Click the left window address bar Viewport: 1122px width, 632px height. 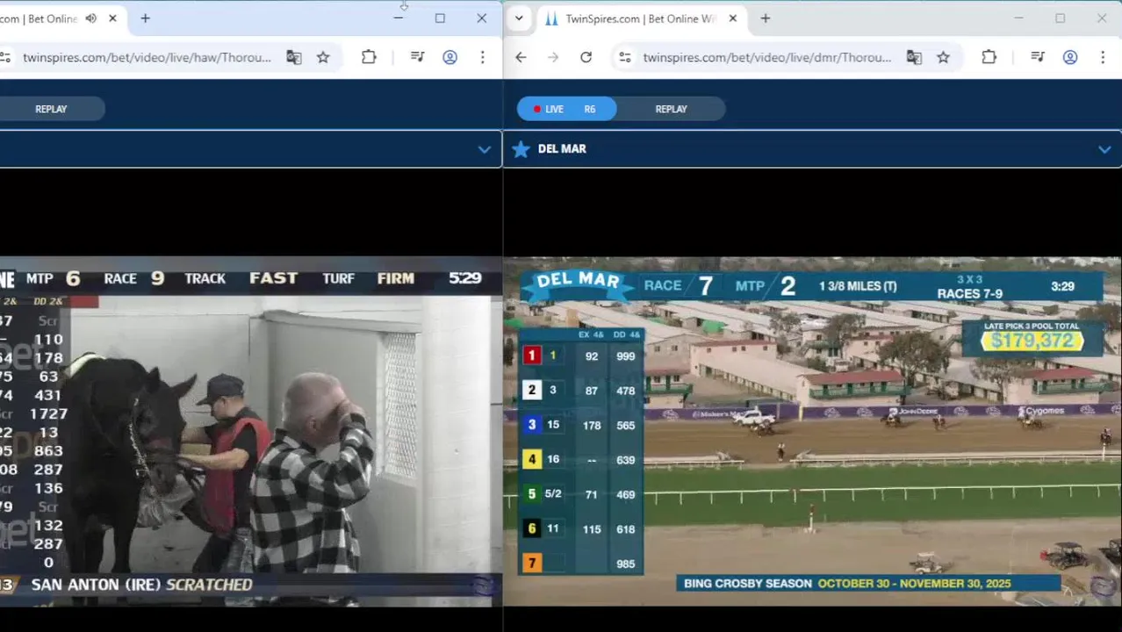147,57
